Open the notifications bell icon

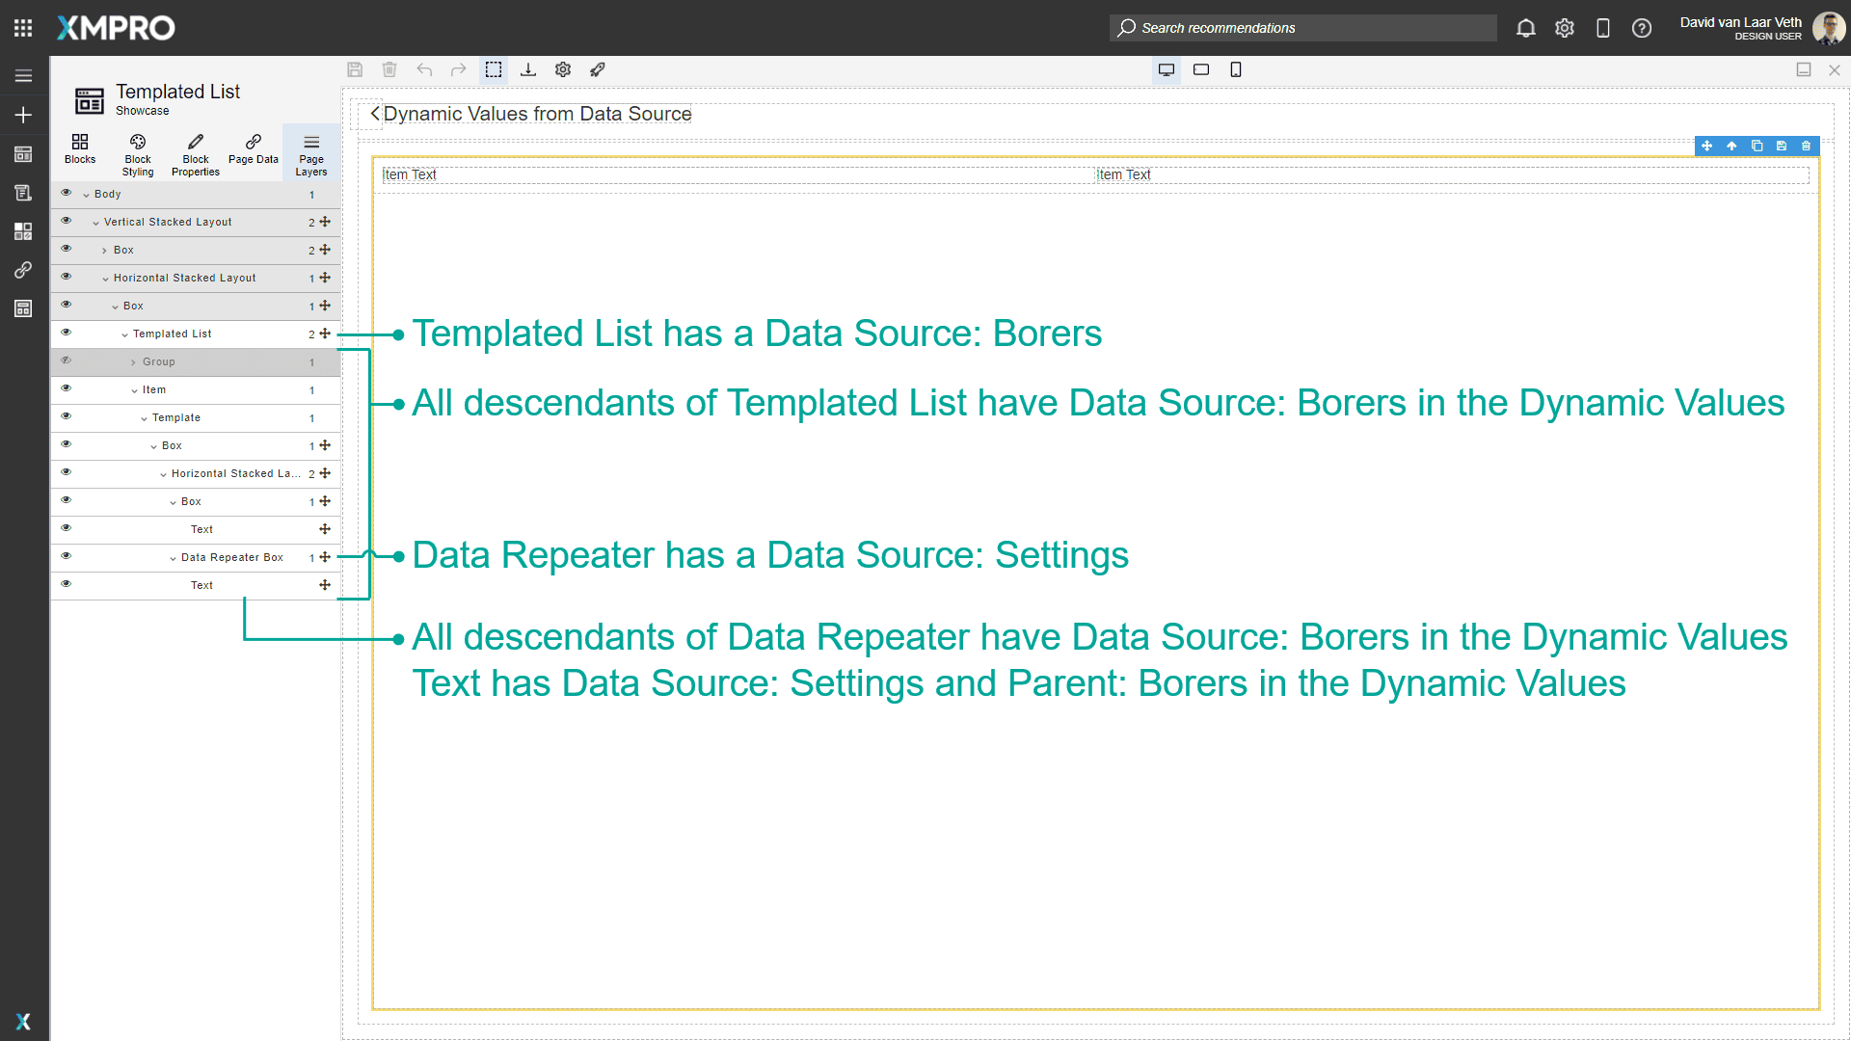pos(1525,28)
